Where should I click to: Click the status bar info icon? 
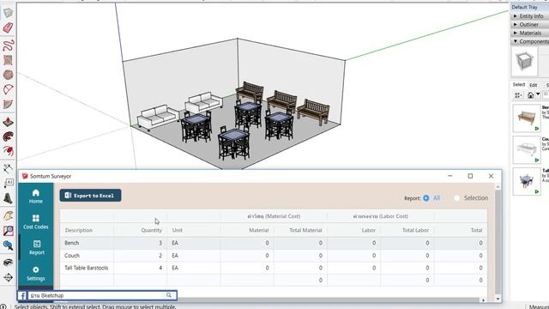[x=3, y=306]
